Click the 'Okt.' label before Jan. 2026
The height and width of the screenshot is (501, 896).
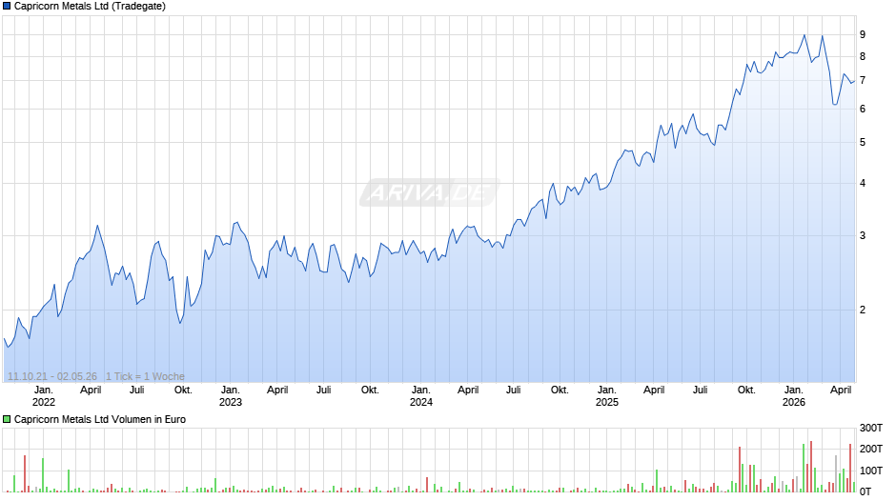point(746,391)
